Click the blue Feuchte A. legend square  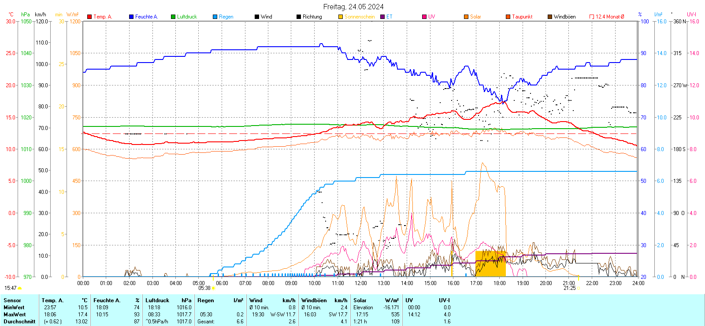[x=131, y=17]
